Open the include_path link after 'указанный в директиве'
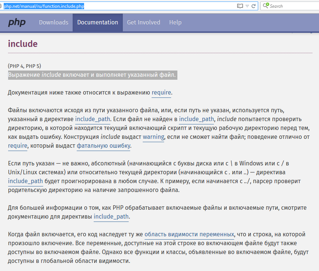 pyautogui.click(x=93, y=119)
